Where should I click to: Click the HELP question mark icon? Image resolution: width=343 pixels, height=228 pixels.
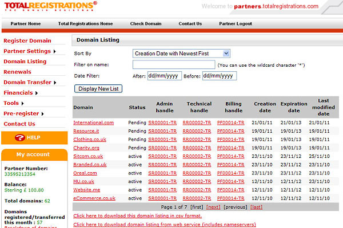[x=20, y=137]
